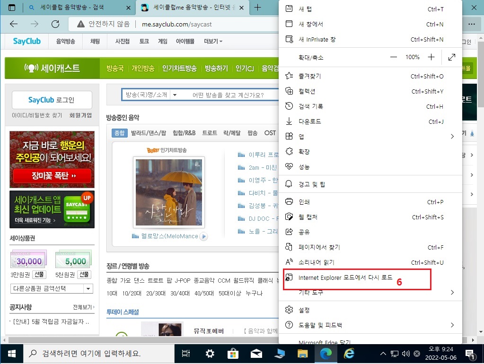Click the Melomance album cover thumbnail
The image size is (484, 364).
pyautogui.click(x=169, y=192)
